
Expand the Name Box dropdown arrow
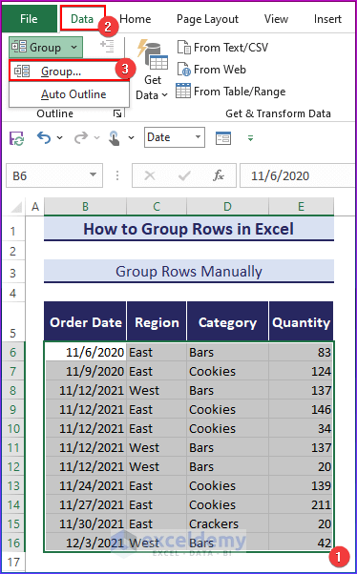click(x=94, y=176)
